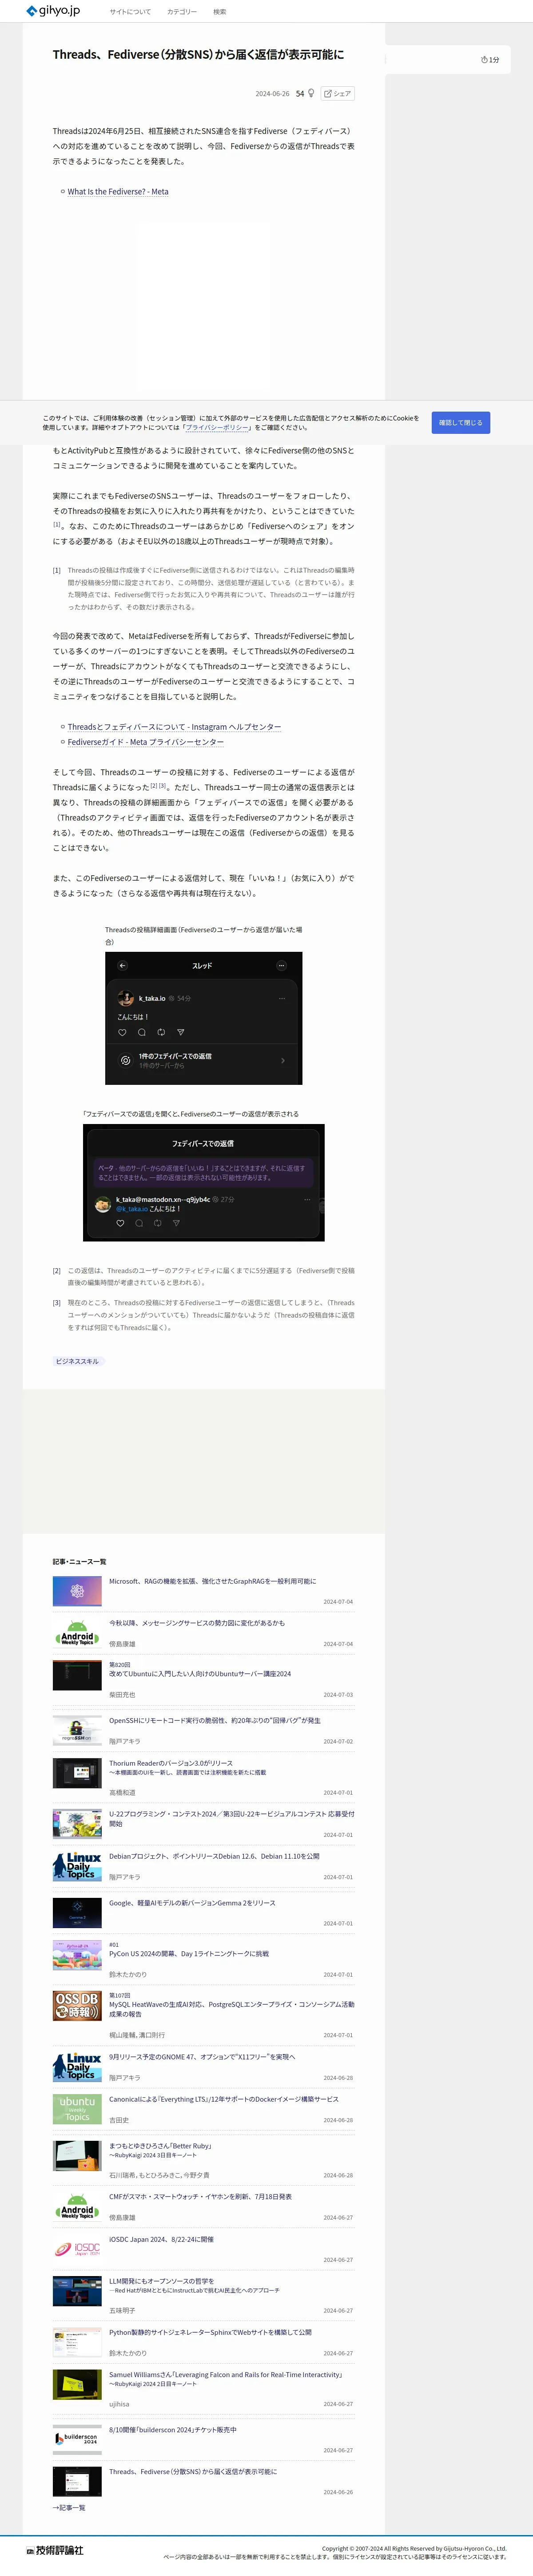Click author name 五味明子
Viewport: 533px width, 2576px height.
(122, 2311)
